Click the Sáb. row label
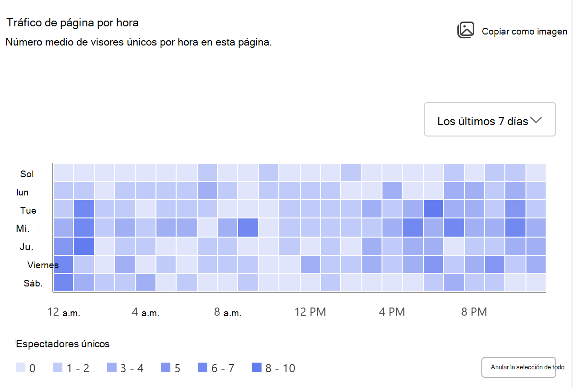The width and height of the screenshot is (573, 388). click(x=33, y=284)
